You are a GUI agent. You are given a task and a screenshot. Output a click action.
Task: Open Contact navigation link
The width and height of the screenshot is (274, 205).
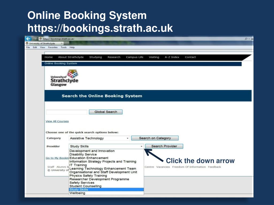pos(190,57)
